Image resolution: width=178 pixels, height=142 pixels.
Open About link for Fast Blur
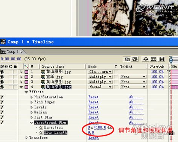[136, 118]
